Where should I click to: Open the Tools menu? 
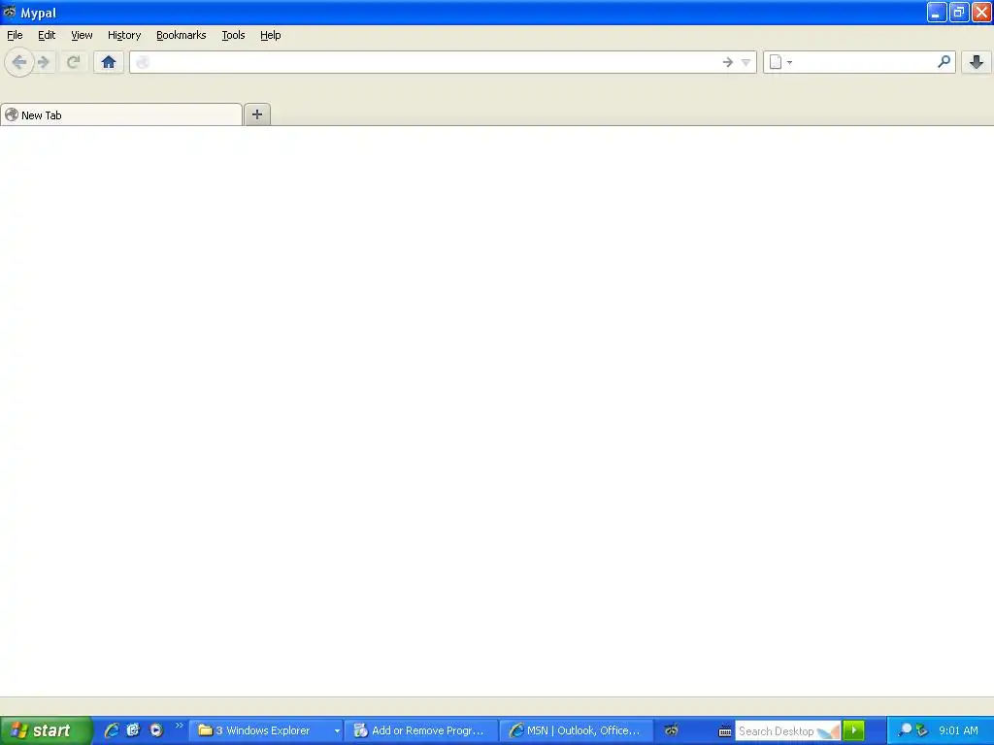point(233,36)
